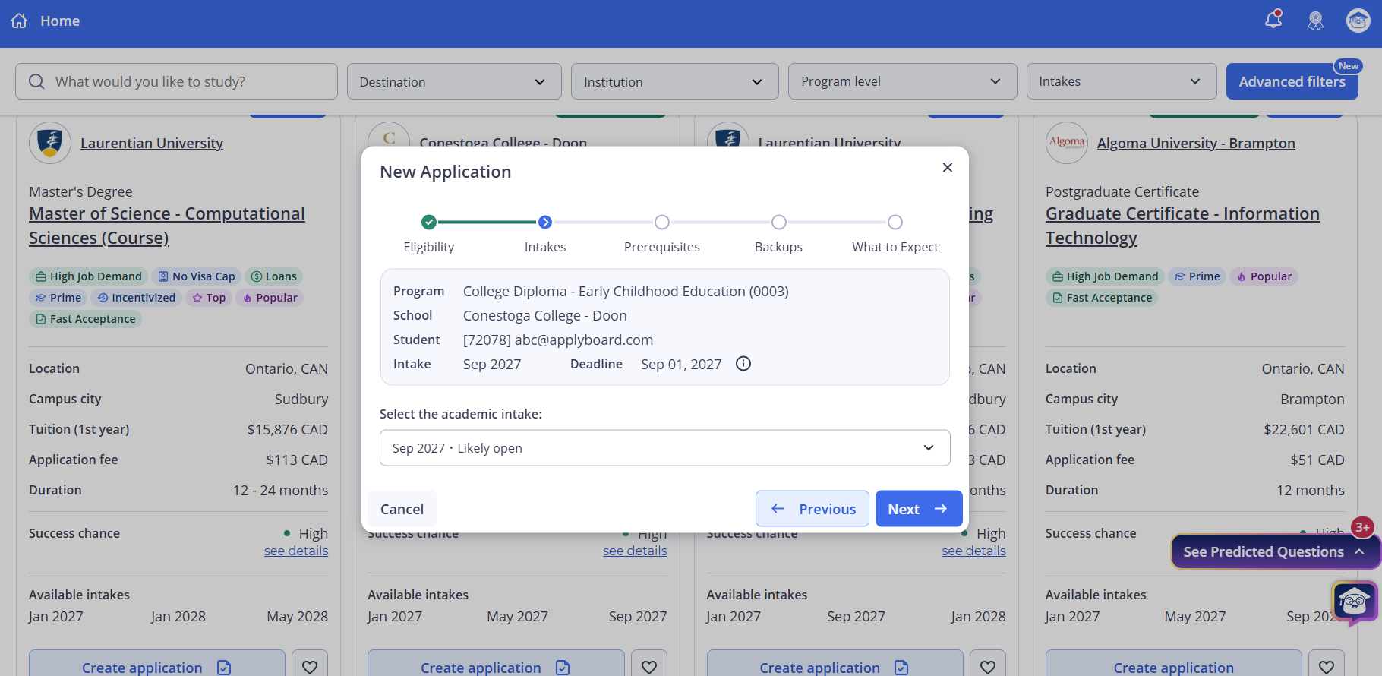The height and width of the screenshot is (676, 1382).
Task: Click 'May 2028' intake on Laurentian card
Action: 297,617
